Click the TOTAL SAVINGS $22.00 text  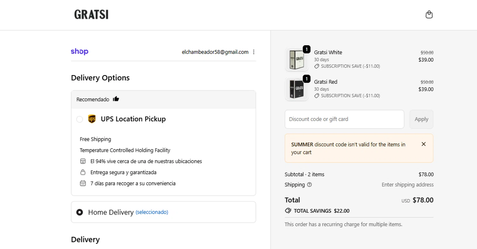321,211
